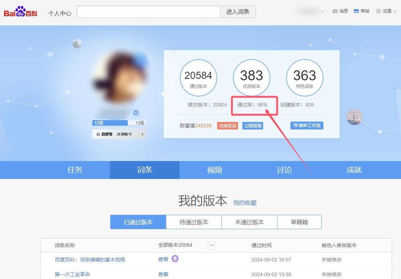
Task: Open the 商城 shop icon
Action: click(x=356, y=11)
